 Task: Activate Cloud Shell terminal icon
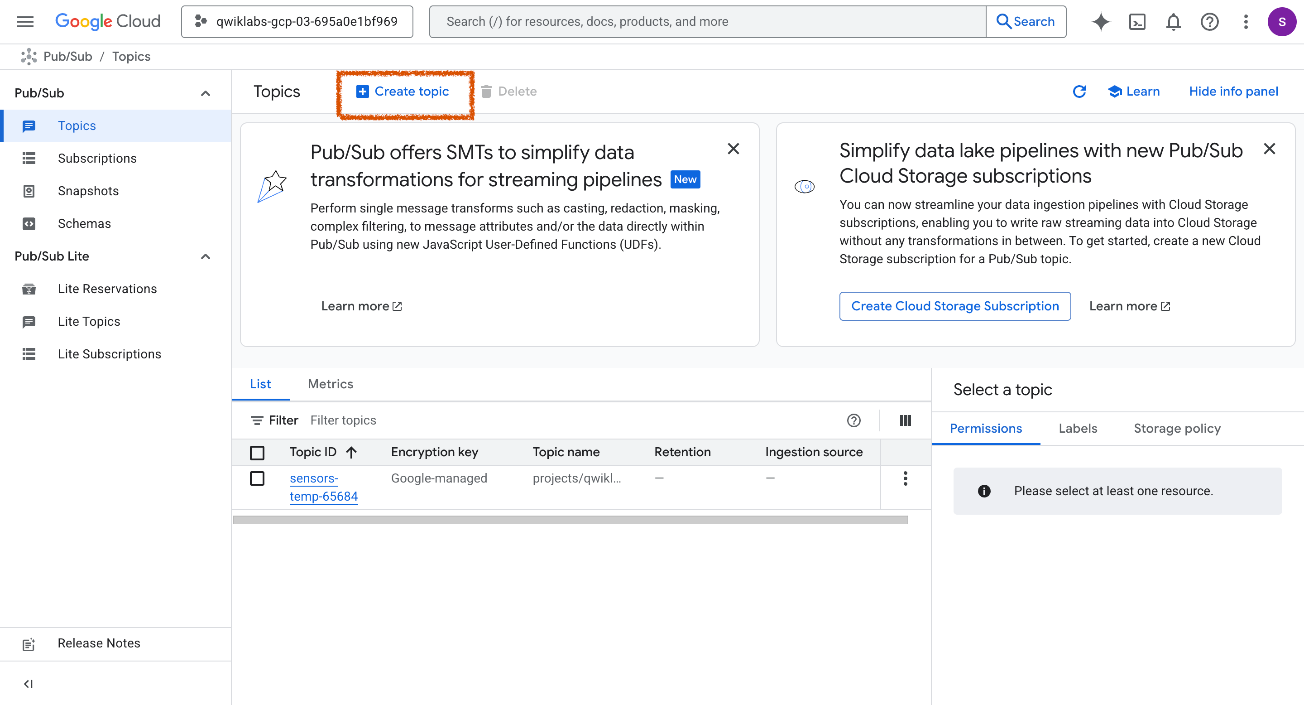[1137, 22]
